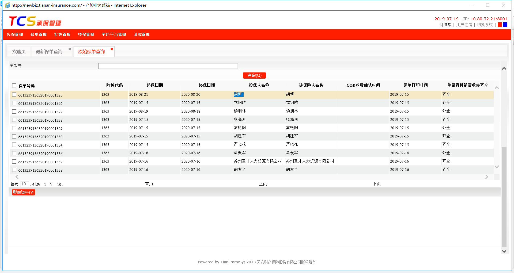514x273 pixels.
Task: Expand the 车险平台管理 menu
Action: [114, 35]
